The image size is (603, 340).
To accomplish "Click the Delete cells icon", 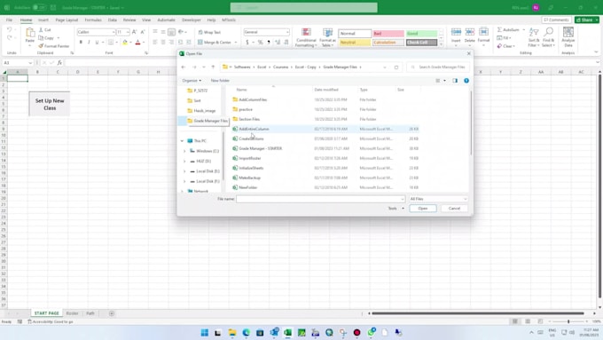I will coord(470,32).
